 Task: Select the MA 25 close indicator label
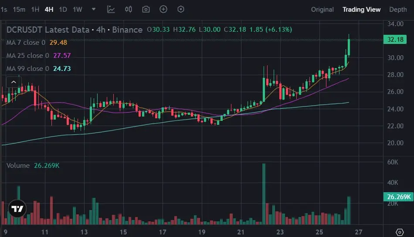click(x=27, y=56)
